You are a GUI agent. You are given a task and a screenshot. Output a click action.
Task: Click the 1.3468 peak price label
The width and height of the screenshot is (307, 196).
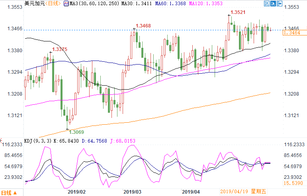(x=143, y=26)
